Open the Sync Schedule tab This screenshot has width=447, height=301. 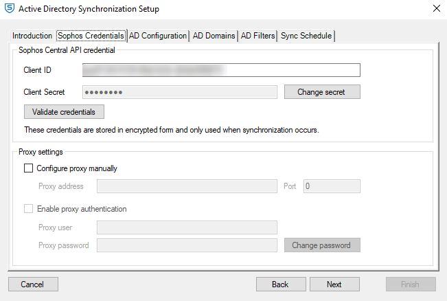pyautogui.click(x=306, y=36)
